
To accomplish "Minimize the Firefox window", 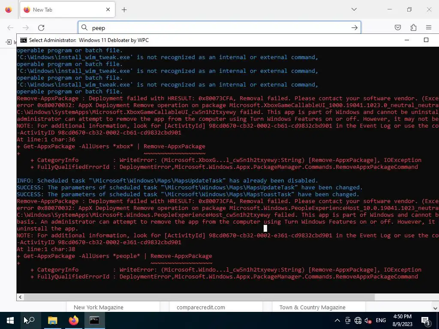I will point(390,9).
